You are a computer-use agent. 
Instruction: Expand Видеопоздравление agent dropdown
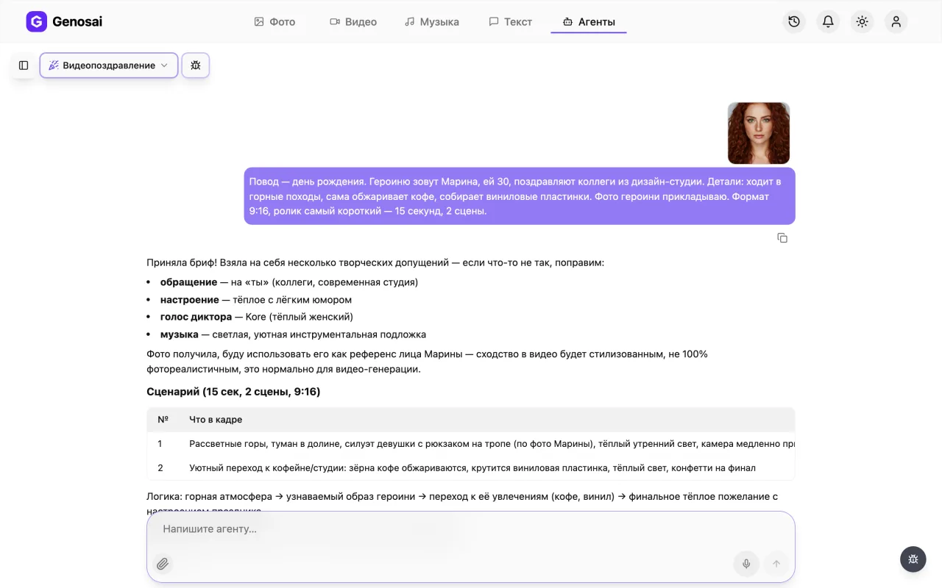[x=109, y=65]
